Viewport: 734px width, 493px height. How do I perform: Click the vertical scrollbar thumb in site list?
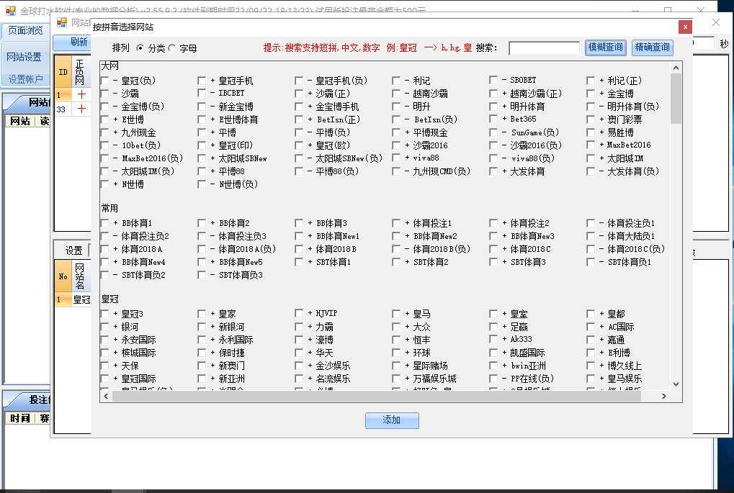coord(676,99)
